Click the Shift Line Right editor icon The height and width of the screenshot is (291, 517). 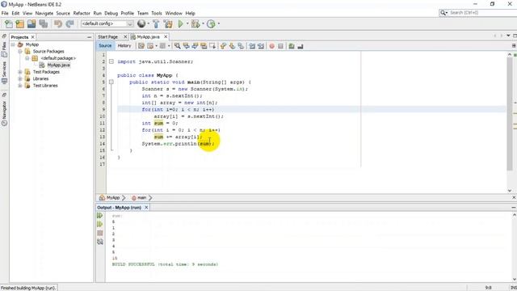(261, 46)
